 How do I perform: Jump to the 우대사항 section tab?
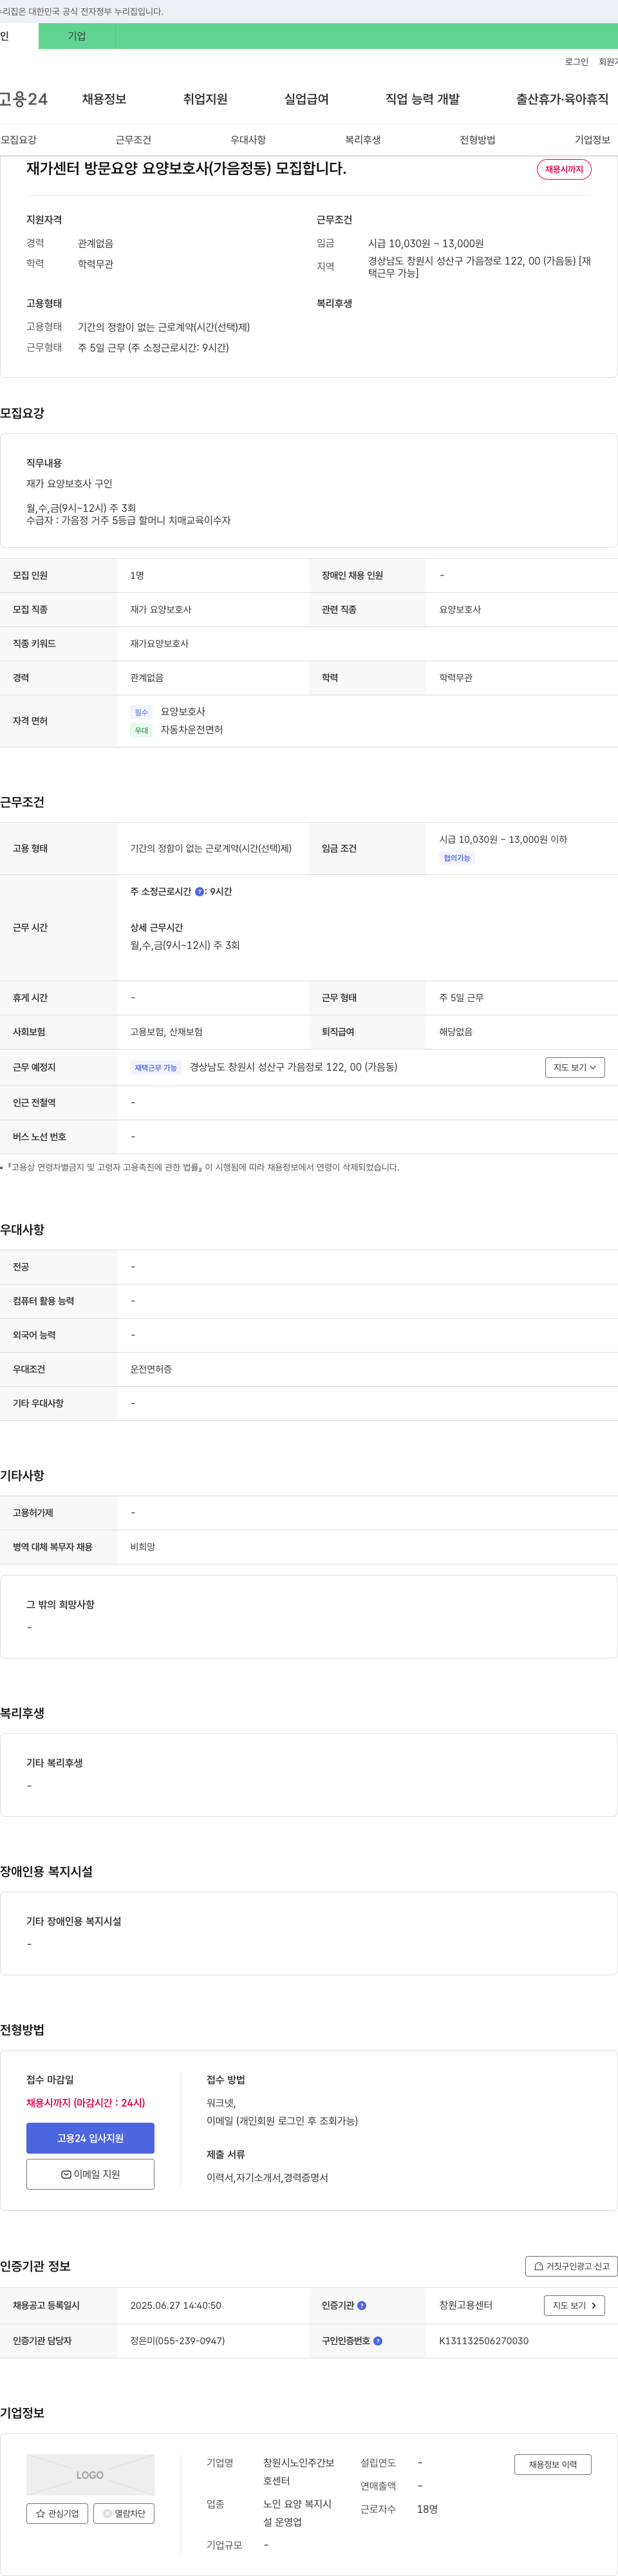(x=248, y=140)
